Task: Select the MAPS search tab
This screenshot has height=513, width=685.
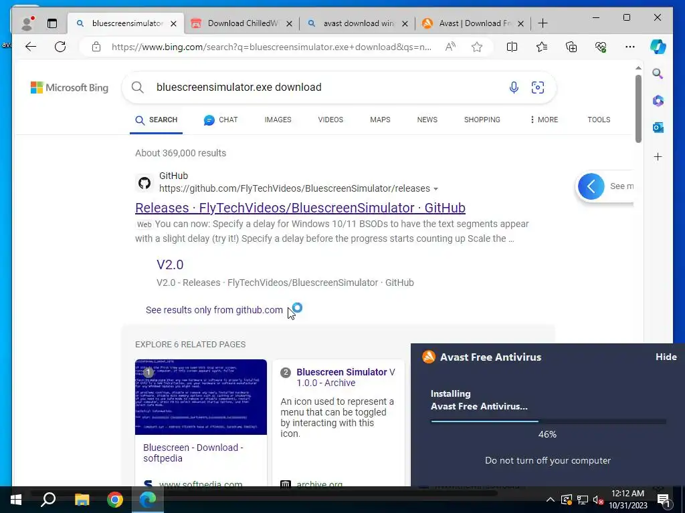Action: click(380, 120)
